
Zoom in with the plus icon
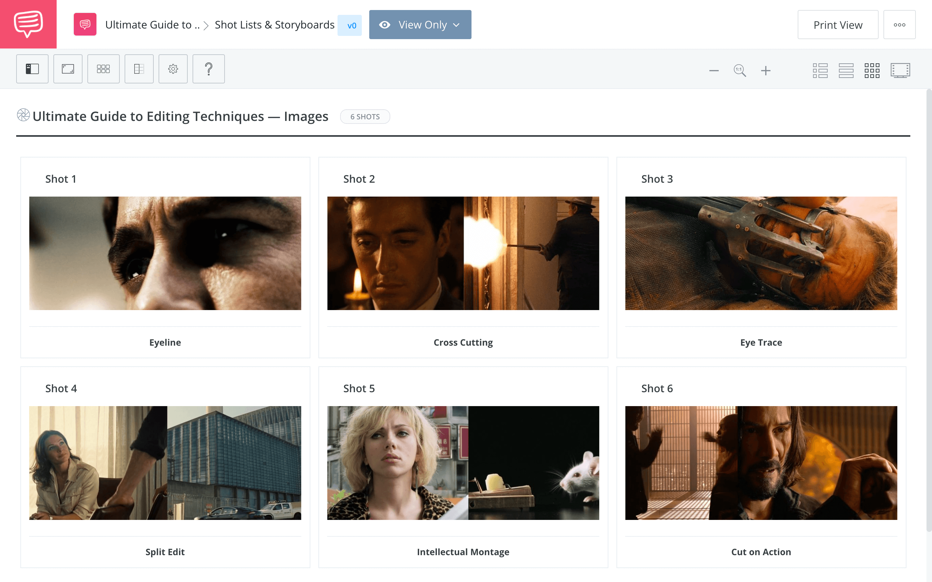[766, 70]
